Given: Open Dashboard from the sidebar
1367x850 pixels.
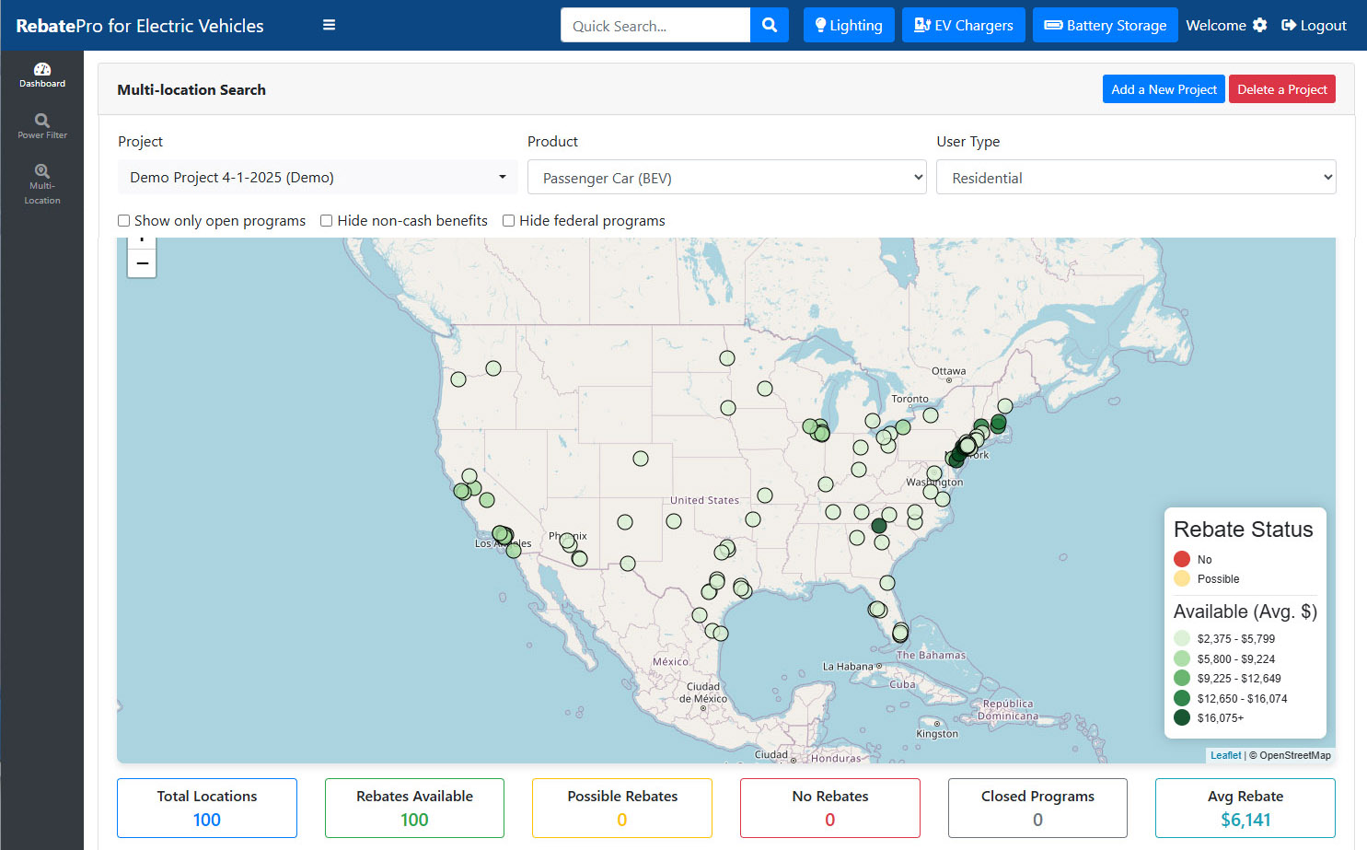Looking at the screenshot, I should [x=42, y=76].
